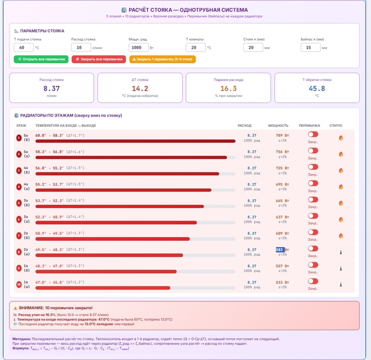Viewport: 371px width, 360px height.
Task: Click the orange 'Закрыть 1 перемычку' button
Action: pyautogui.click(x=162, y=59)
